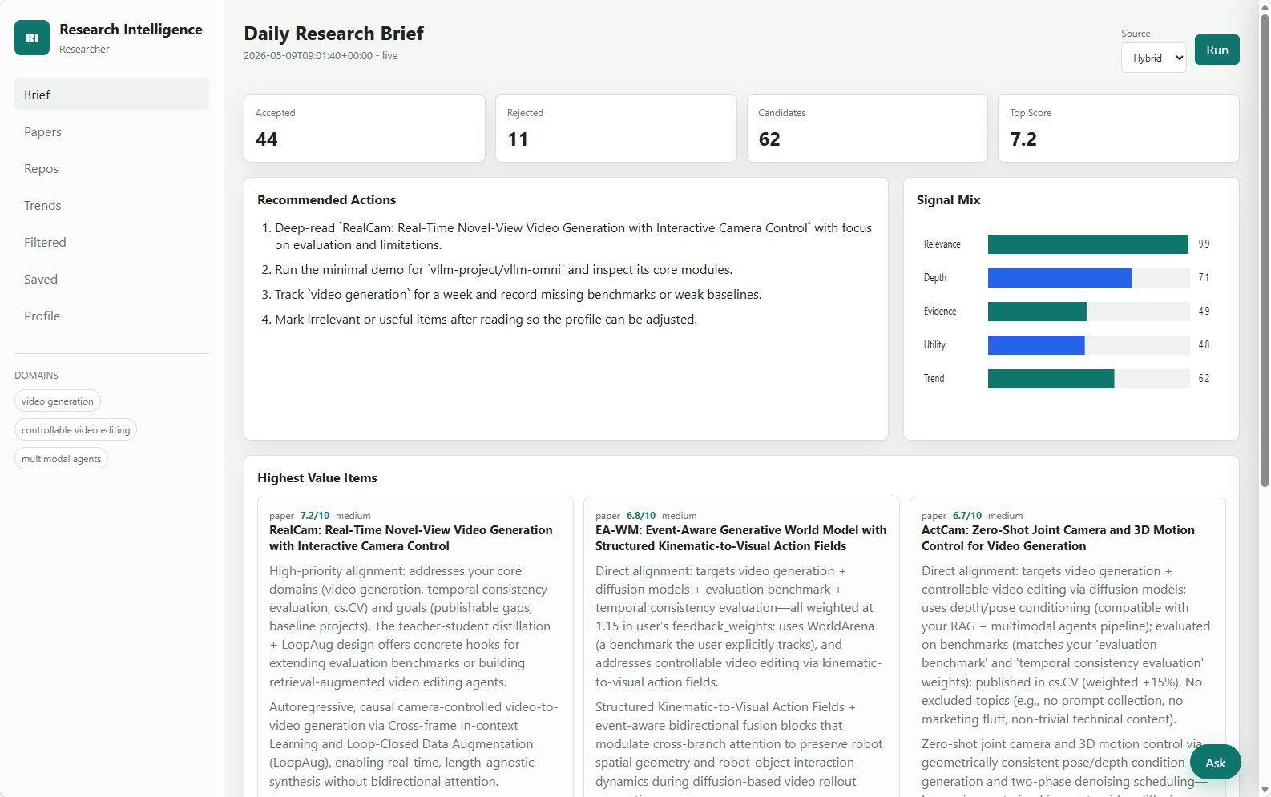Click the Deep-read RealCam recommended action
The width and height of the screenshot is (1271, 797).
point(573,236)
